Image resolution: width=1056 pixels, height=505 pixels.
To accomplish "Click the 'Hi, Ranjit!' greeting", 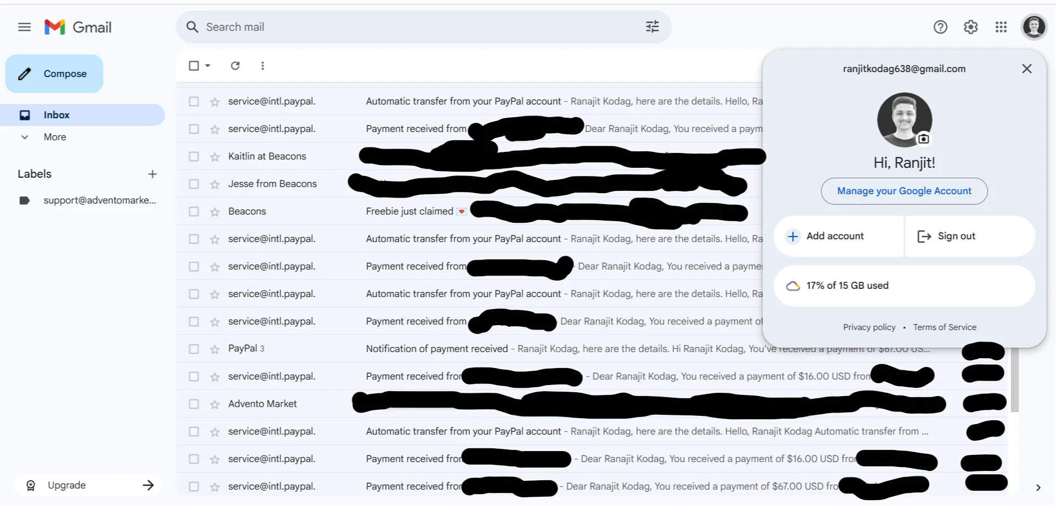I will tap(904, 163).
